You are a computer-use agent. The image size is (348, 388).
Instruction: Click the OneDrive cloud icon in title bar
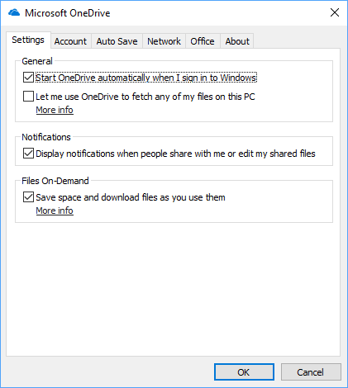tap(14, 12)
